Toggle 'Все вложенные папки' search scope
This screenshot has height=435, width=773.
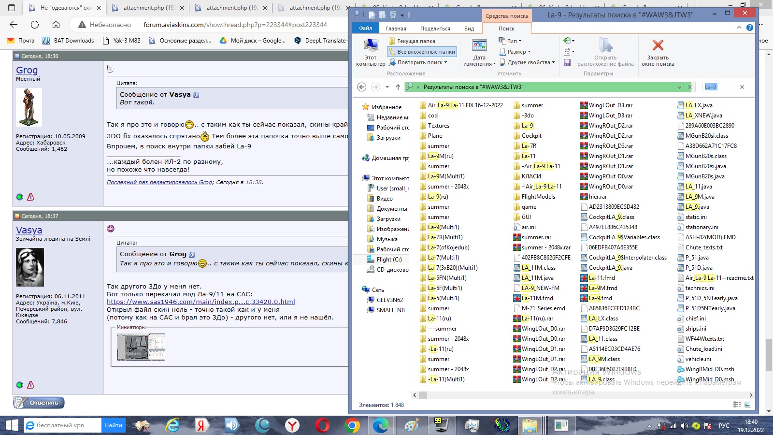click(x=422, y=52)
